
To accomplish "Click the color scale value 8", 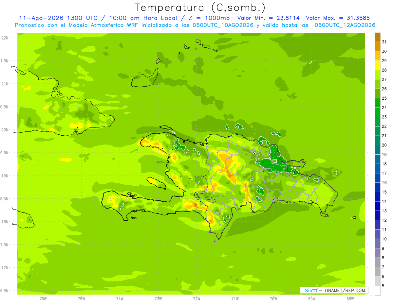I will pyautogui.click(x=383, y=258).
